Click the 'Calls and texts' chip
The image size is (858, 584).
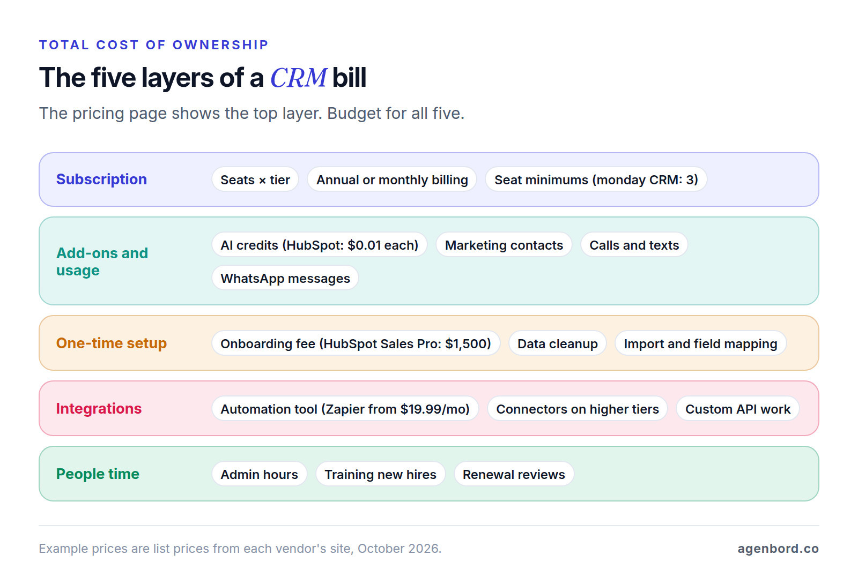[634, 245]
